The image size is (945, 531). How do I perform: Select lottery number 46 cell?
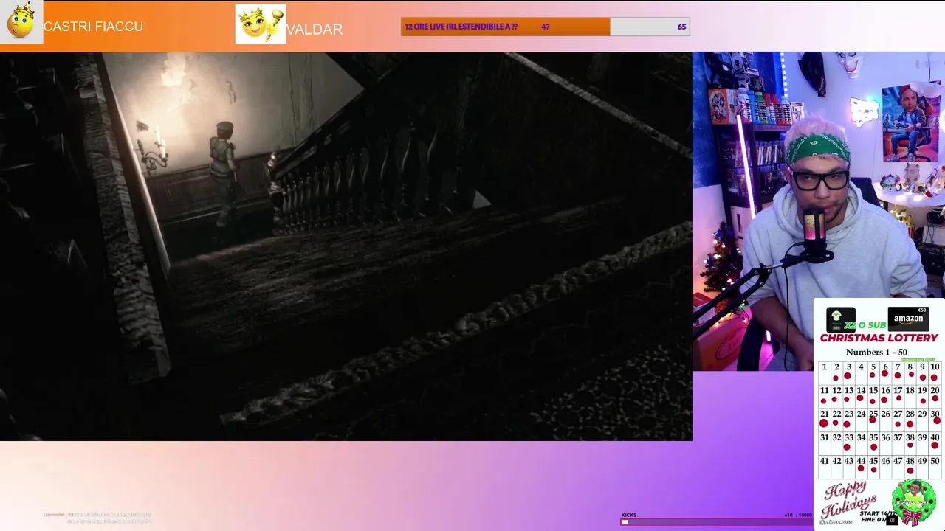pyautogui.click(x=885, y=466)
